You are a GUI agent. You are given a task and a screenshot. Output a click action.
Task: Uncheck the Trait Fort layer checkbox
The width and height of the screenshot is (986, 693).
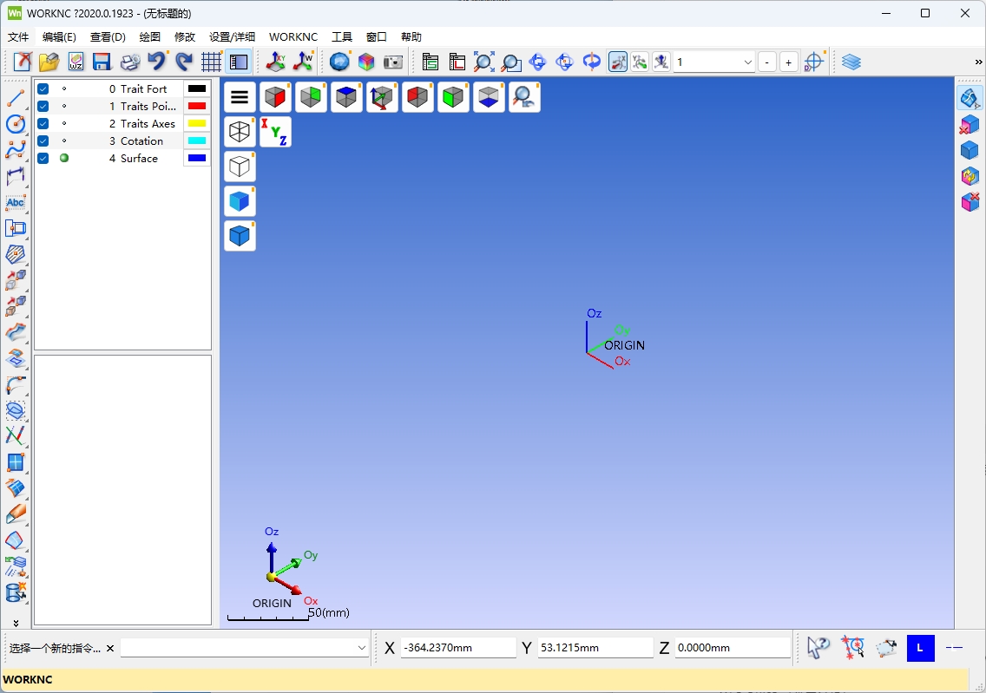pyautogui.click(x=43, y=89)
